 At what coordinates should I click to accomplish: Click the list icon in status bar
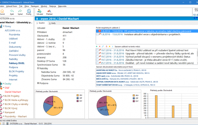(4, 123)
